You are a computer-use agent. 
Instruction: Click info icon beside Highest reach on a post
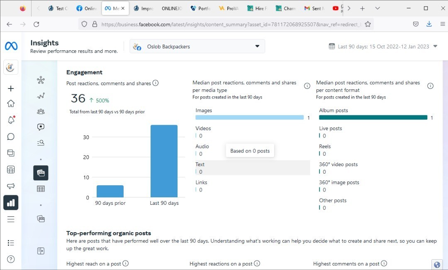click(x=125, y=263)
